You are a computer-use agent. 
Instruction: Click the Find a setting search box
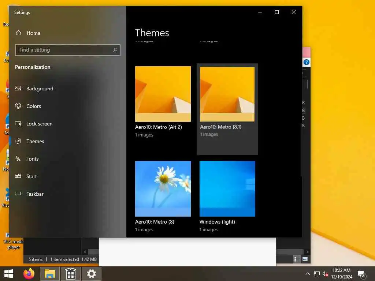point(68,50)
